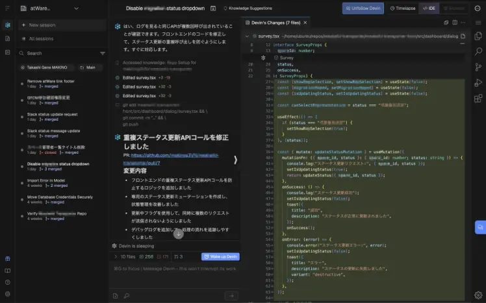Screen dimensions: 486x303
Task: Click the search filter icon
Action: tap(103, 53)
